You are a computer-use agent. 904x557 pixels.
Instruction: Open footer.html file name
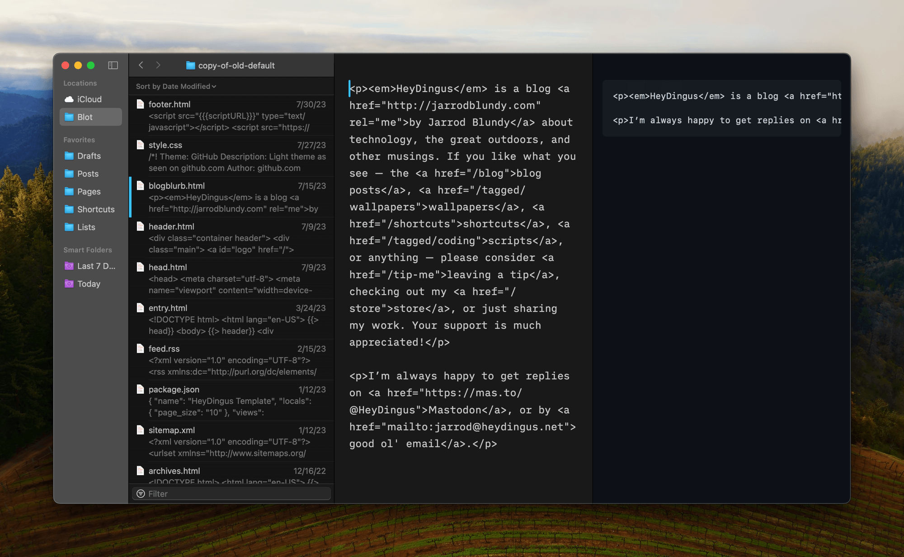click(x=169, y=104)
